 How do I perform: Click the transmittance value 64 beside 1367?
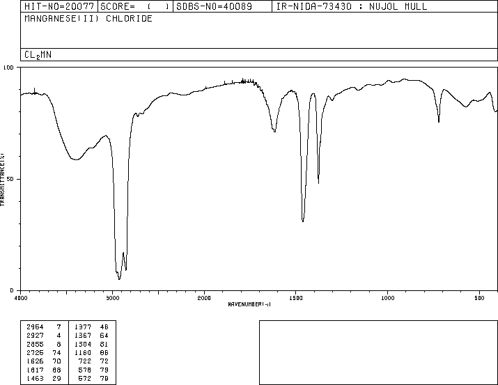click(104, 336)
